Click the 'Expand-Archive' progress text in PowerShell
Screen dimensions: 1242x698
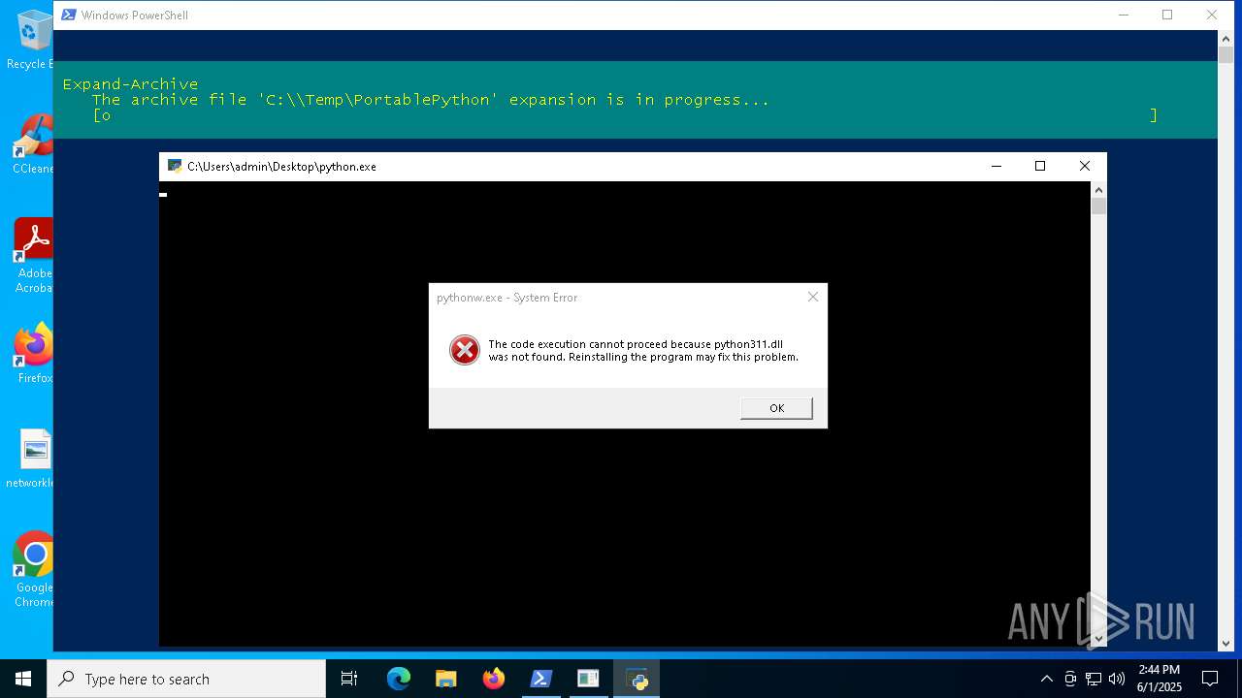coord(130,84)
